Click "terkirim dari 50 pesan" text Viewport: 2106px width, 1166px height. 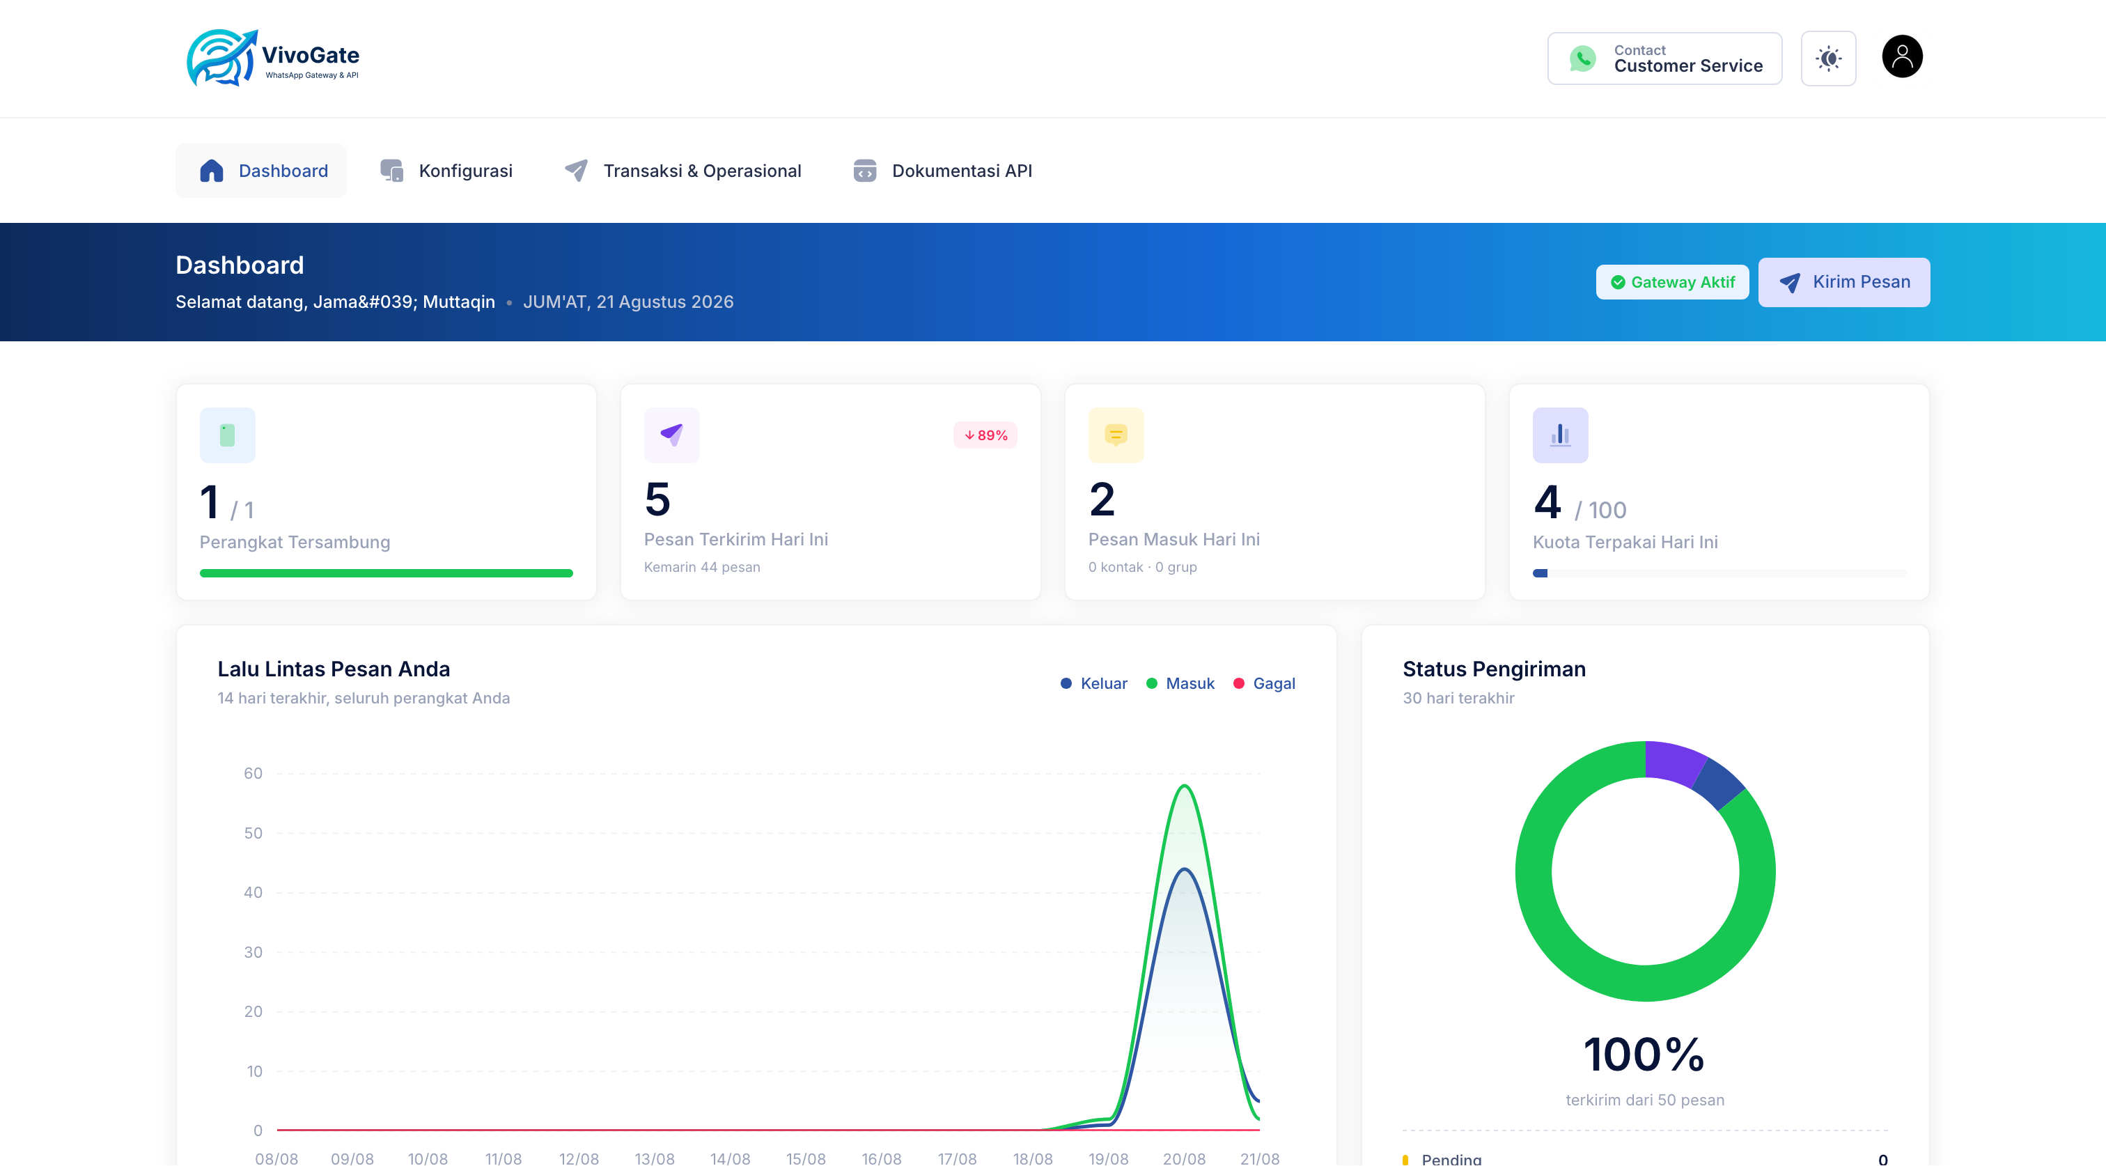click(1645, 1100)
